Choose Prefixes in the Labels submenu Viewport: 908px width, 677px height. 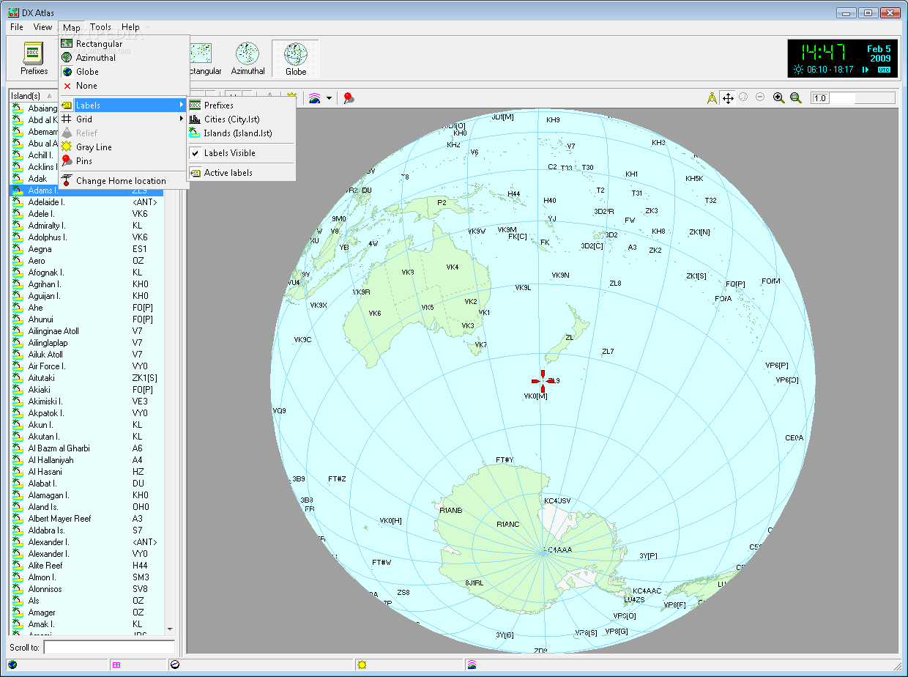[241, 106]
